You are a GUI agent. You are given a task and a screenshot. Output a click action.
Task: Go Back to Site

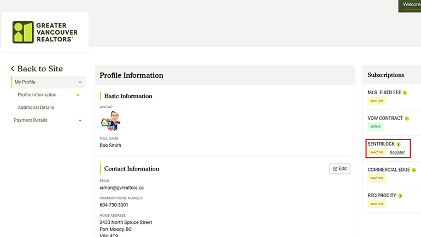tap(40, 69)
